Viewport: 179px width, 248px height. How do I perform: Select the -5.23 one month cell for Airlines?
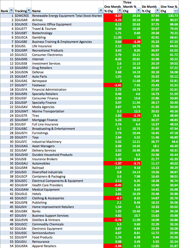[x=113, y=20]
